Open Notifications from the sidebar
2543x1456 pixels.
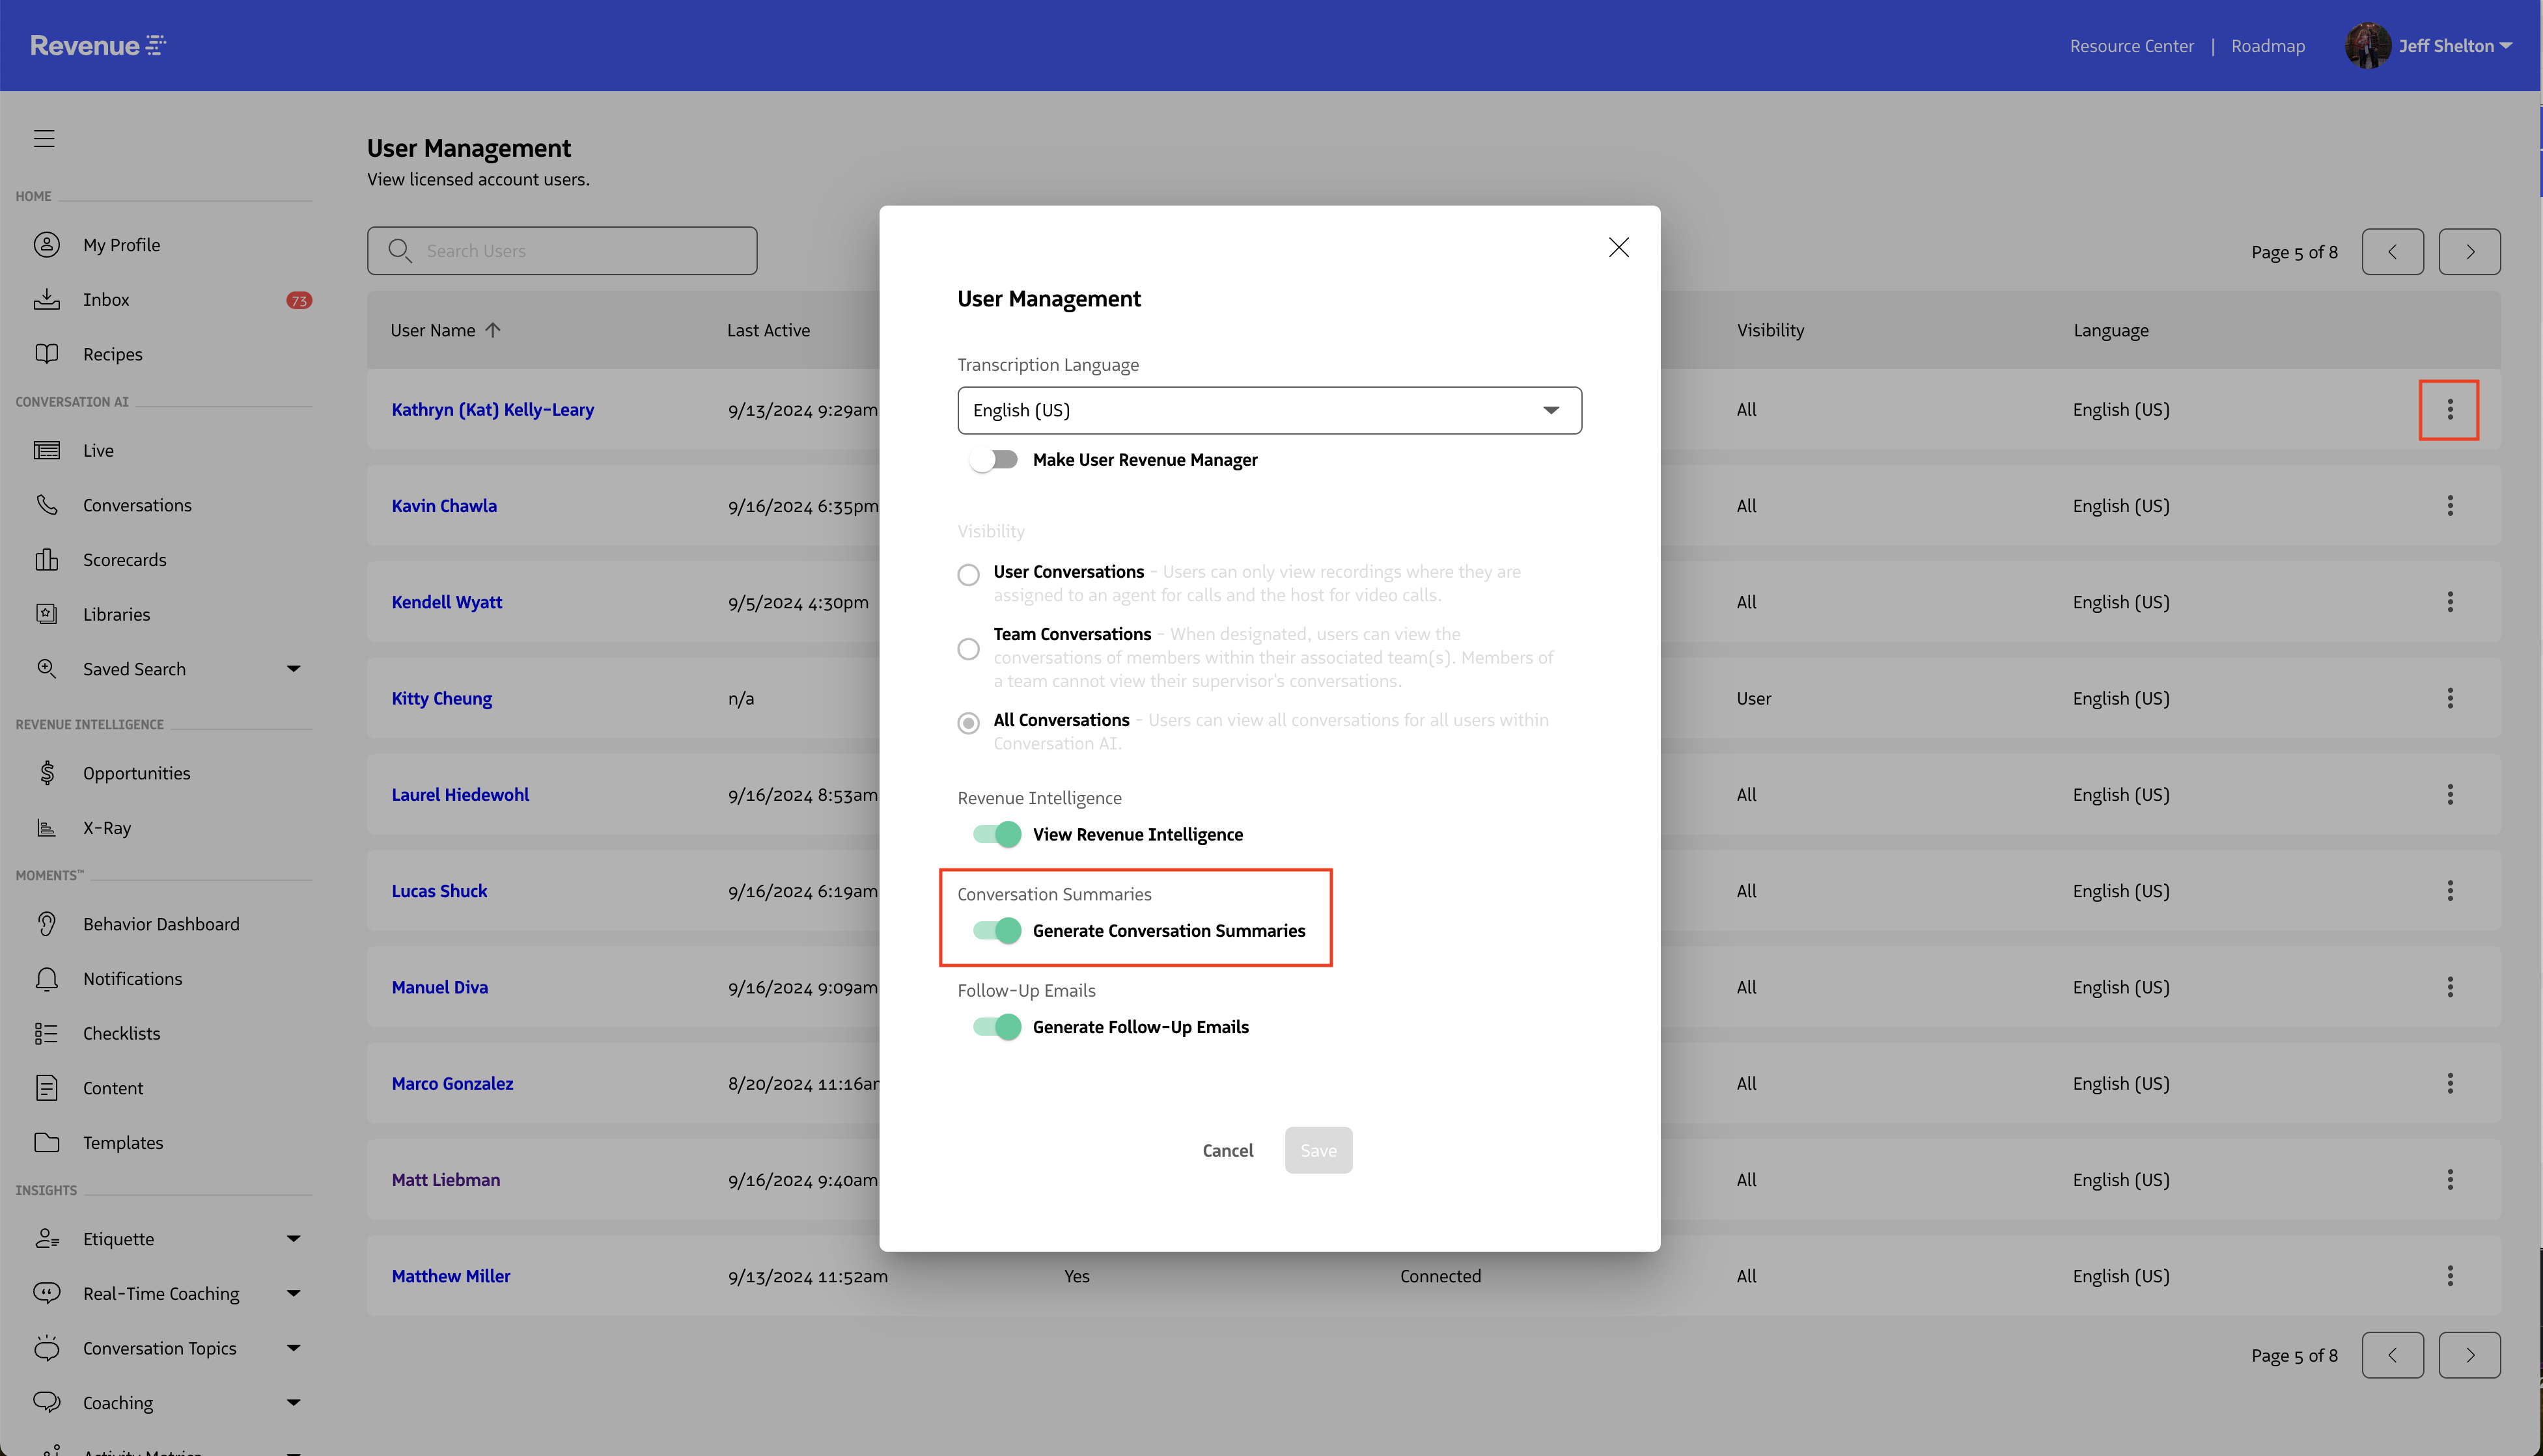coord(47,978)
